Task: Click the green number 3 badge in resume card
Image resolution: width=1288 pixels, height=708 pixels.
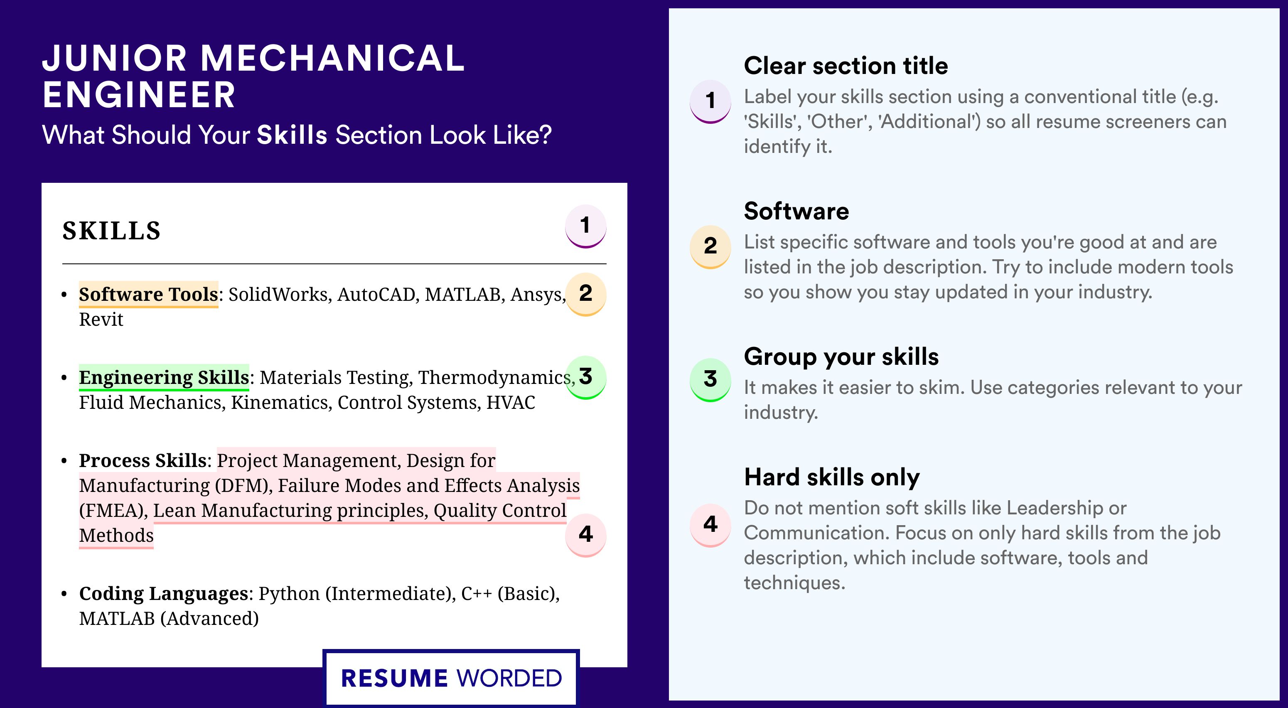Action: (585, 377)
